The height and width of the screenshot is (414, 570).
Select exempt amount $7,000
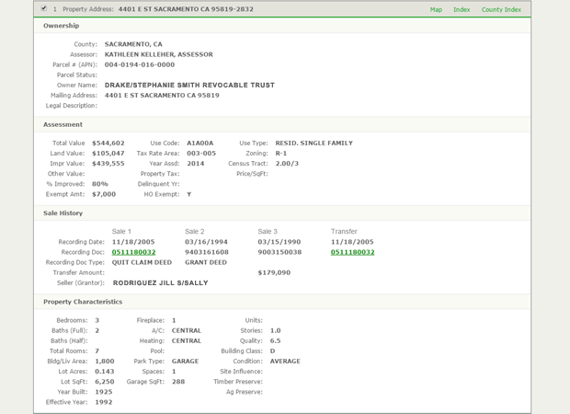click(x=104, y=194)
